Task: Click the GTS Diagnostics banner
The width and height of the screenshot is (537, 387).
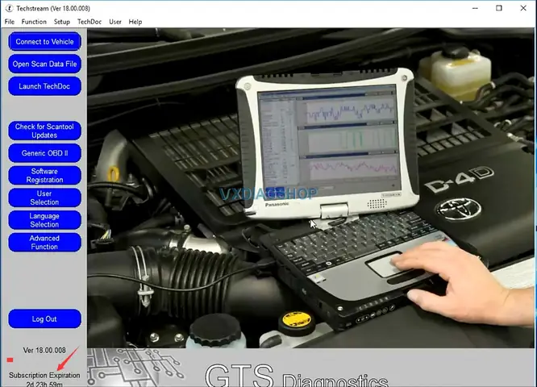Action: [x=310, y=368]
